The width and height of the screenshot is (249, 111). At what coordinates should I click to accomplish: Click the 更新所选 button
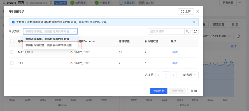coord(177,91)
